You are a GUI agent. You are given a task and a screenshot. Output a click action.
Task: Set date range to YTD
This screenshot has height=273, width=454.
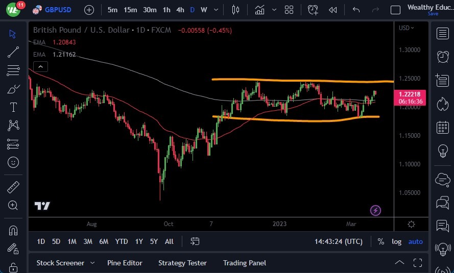click(x=122, y=241)
